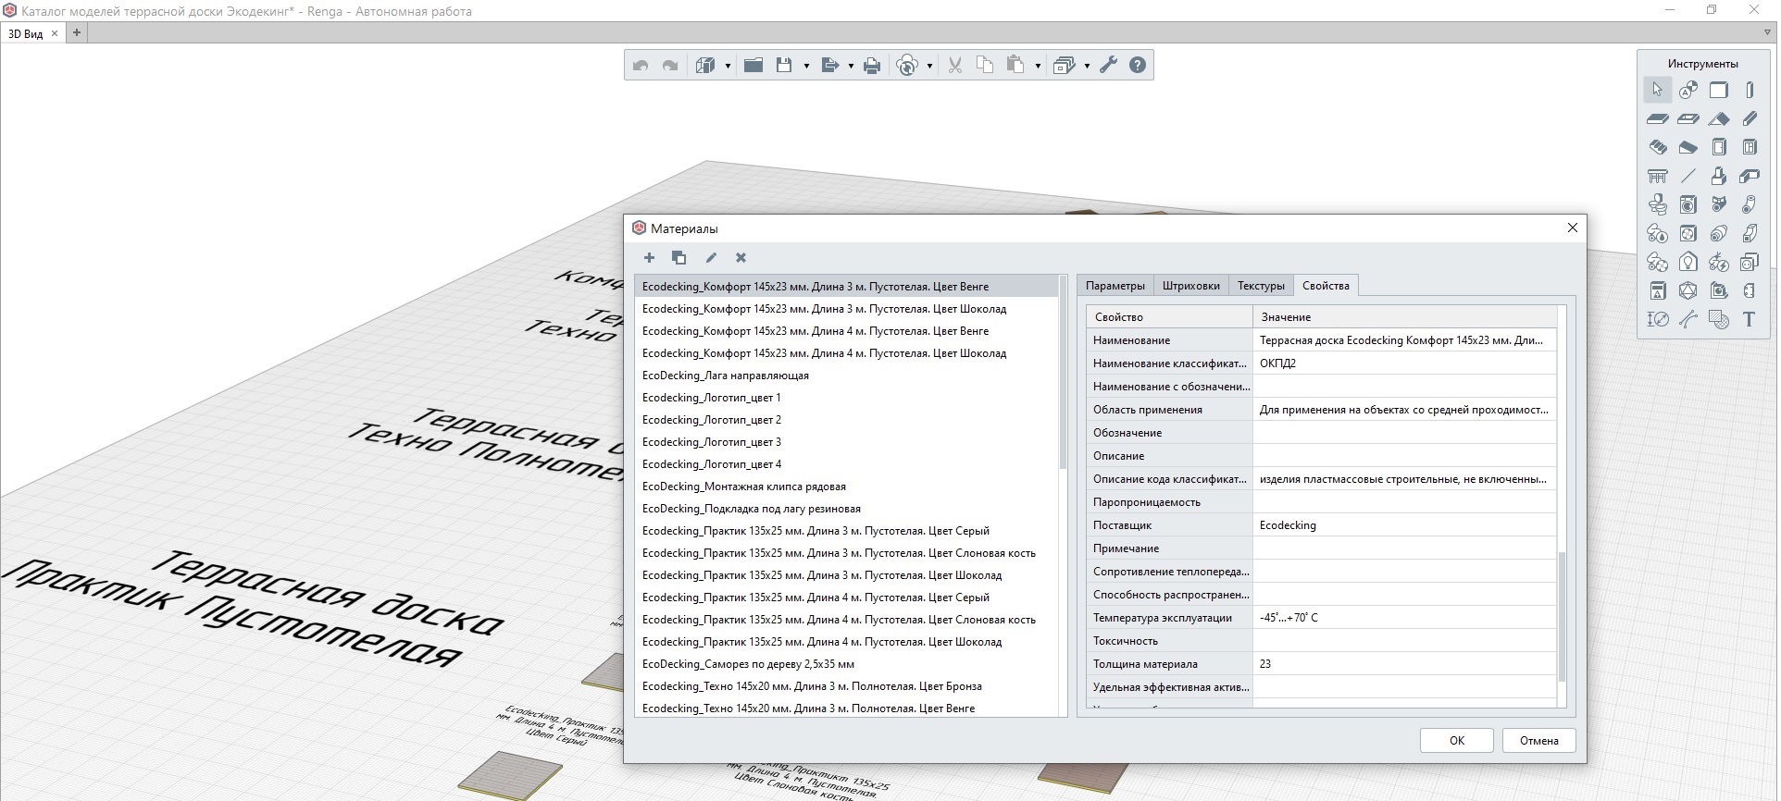
Task: Select the Plumbing fixture toilet tool
Action: click(1657, 204)
